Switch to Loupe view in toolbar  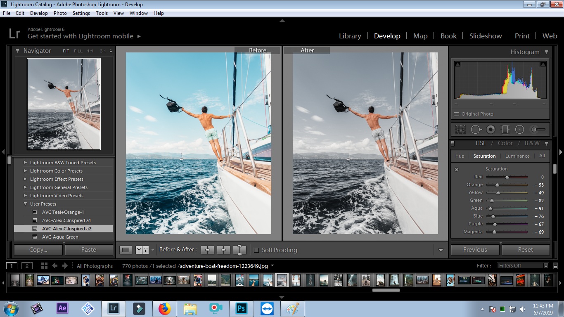point(126,250)
